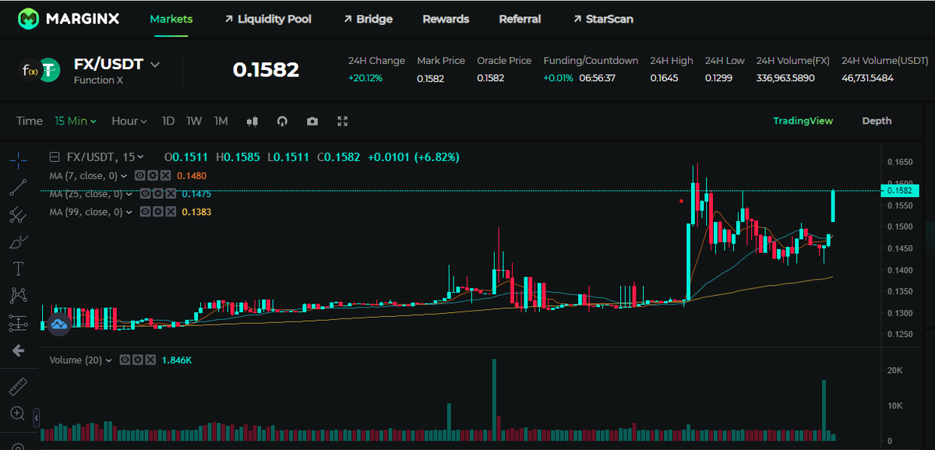
Task: Select the zoom in magnifier tool
Action: point(19,413)
